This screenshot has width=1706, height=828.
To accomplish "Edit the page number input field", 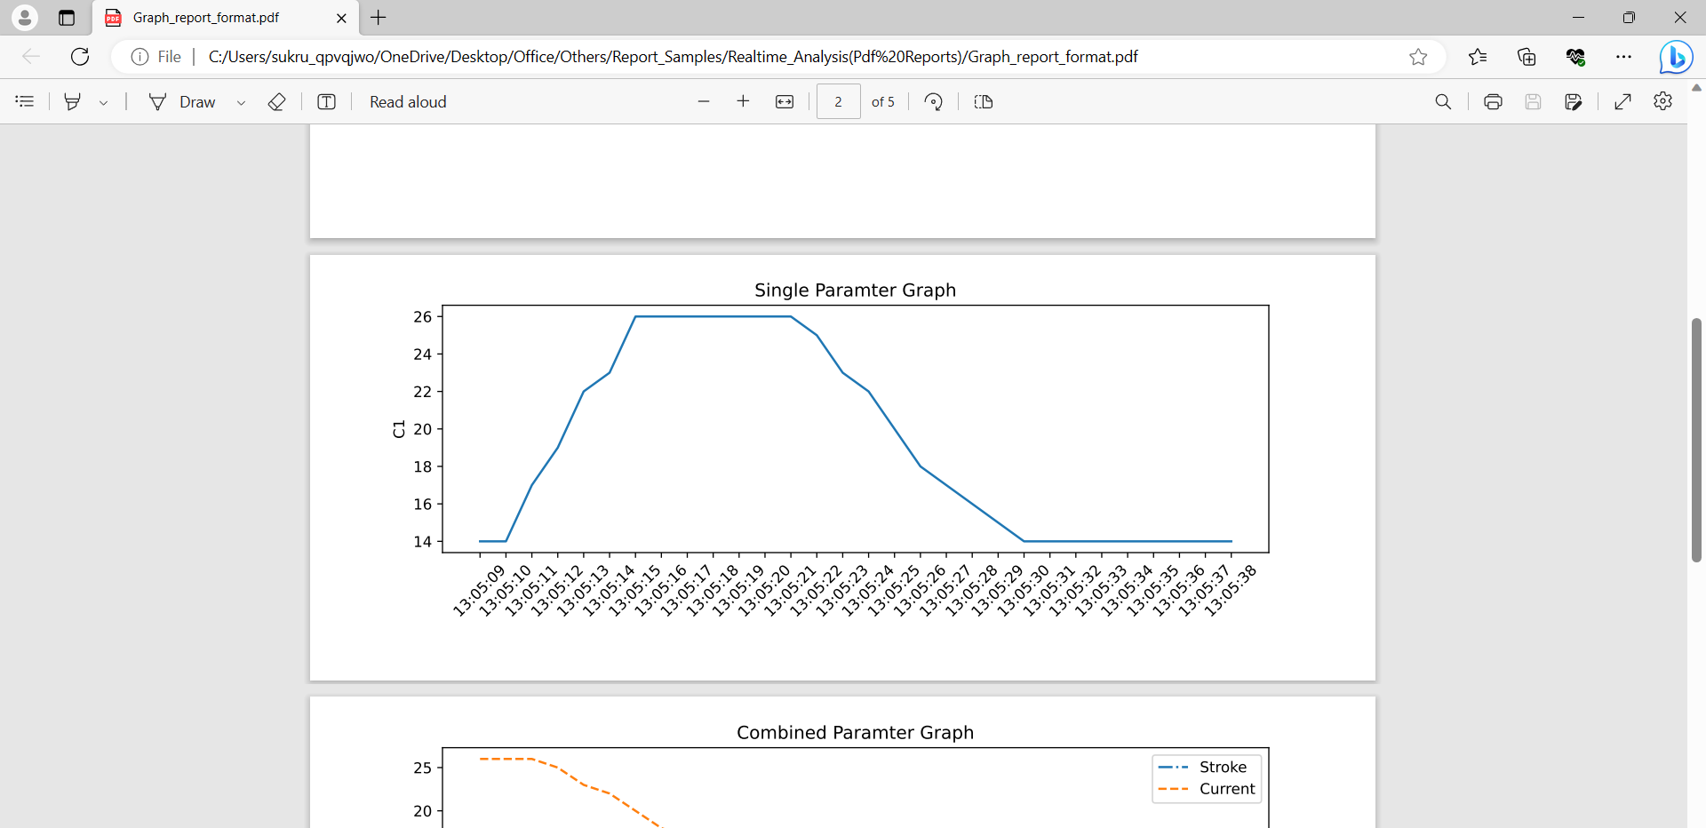I will coord(838,101).
